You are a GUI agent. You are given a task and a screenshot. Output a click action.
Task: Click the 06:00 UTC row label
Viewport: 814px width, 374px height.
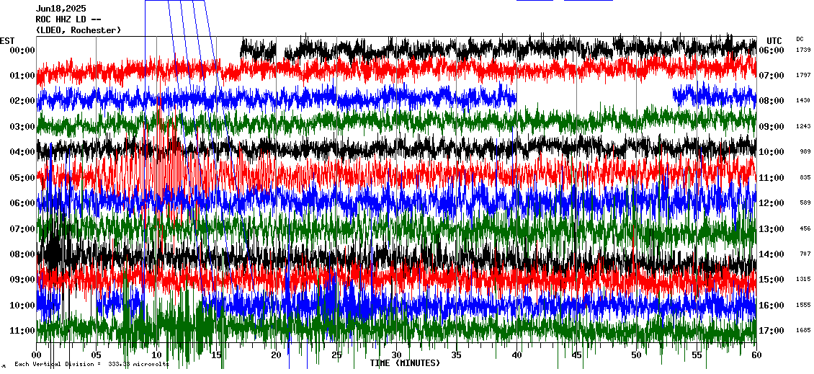[771, 50]
